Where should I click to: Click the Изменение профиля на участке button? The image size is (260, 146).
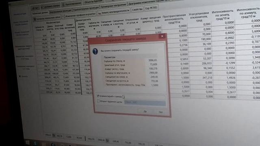pos(79,15)
